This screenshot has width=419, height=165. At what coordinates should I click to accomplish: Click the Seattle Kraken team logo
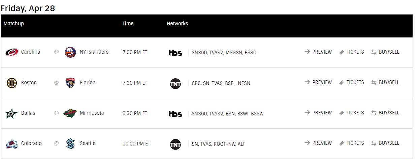(70, 144)
